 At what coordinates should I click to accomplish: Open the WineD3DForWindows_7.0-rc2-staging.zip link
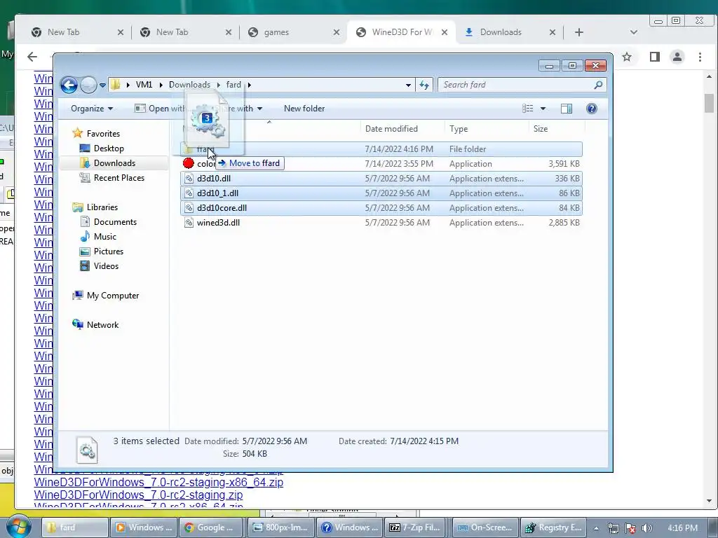point(138,495)
